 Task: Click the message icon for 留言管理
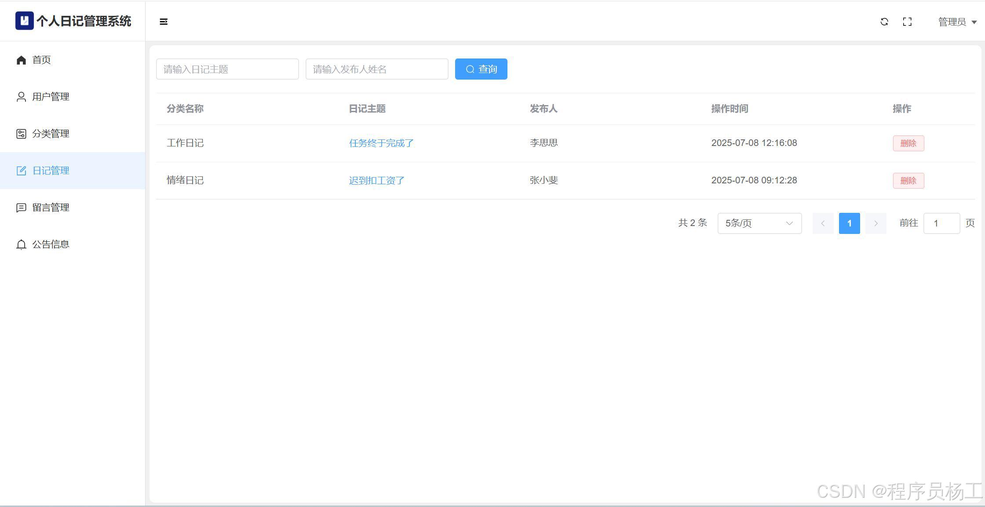21,208
